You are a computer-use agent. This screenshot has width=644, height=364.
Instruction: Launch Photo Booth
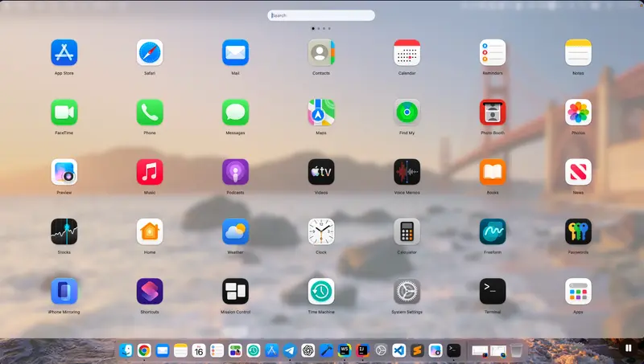click(493, 112)
